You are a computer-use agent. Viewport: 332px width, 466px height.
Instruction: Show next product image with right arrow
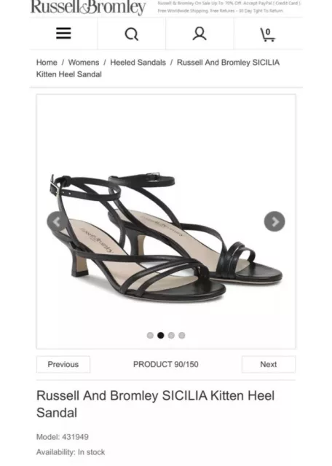pos(274,221)
